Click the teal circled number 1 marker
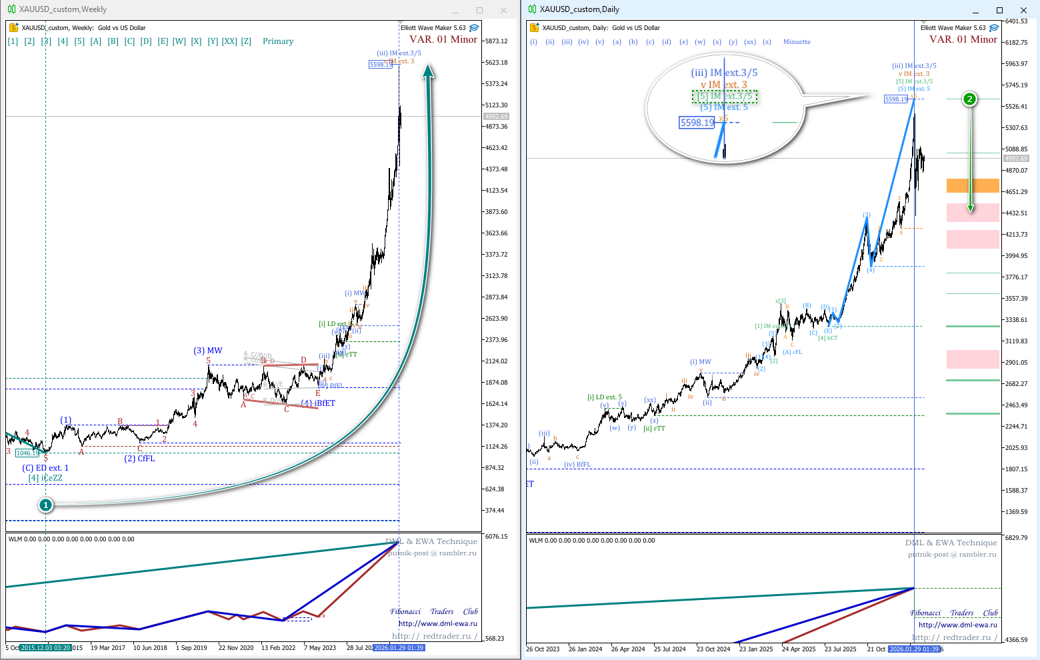The image size is (1040, 660). tap(45, 505)
